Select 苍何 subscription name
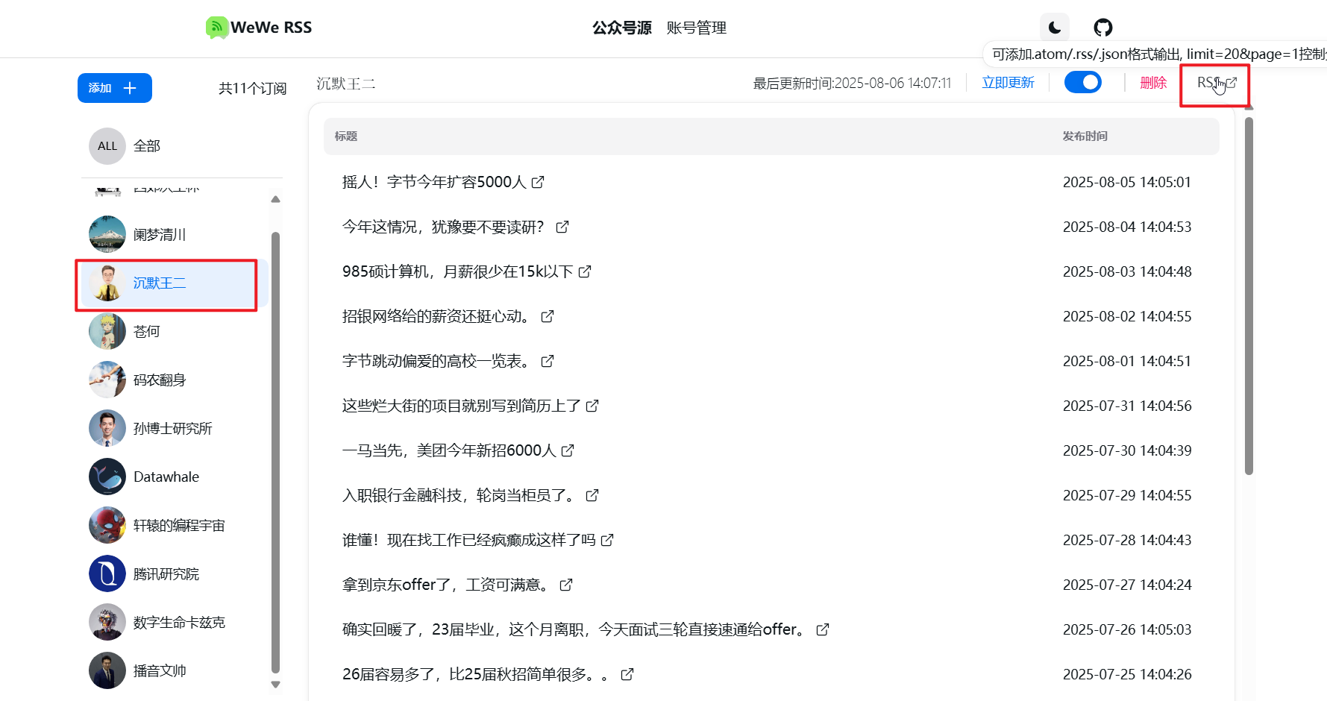 pyautogui.click(x=147, y=331)
